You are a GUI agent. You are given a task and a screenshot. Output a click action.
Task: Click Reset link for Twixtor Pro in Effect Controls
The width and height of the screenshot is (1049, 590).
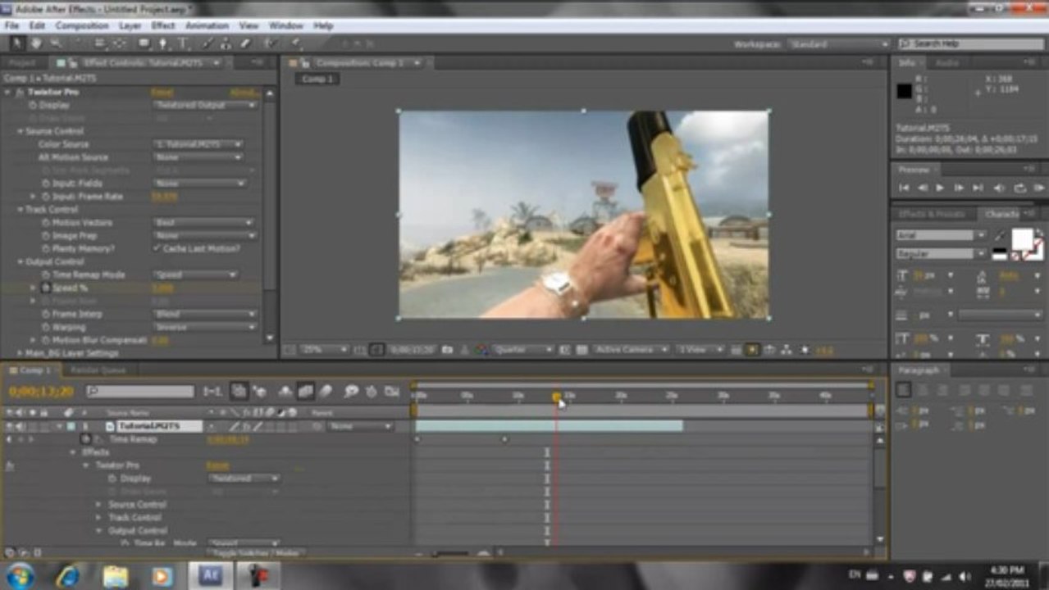162,92
